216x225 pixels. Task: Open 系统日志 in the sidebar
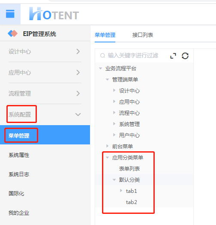pos(19,174)
